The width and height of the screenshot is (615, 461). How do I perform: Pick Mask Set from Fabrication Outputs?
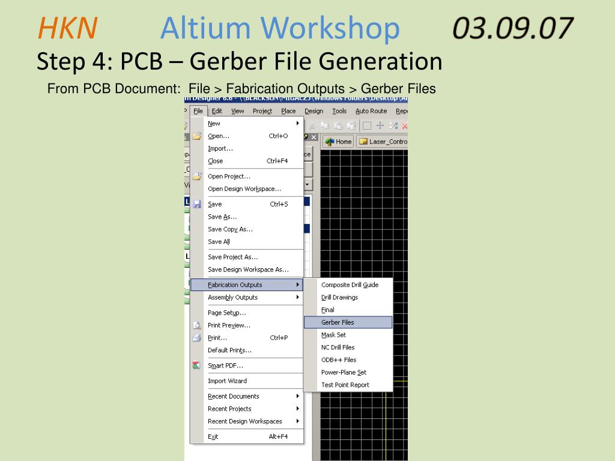coord(348,335)
